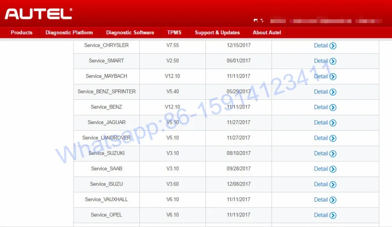Viewport: 392px width, 227px height.
Task: Click the arrow icon in the Service_SMART row
Action: (x=333, y=61)
